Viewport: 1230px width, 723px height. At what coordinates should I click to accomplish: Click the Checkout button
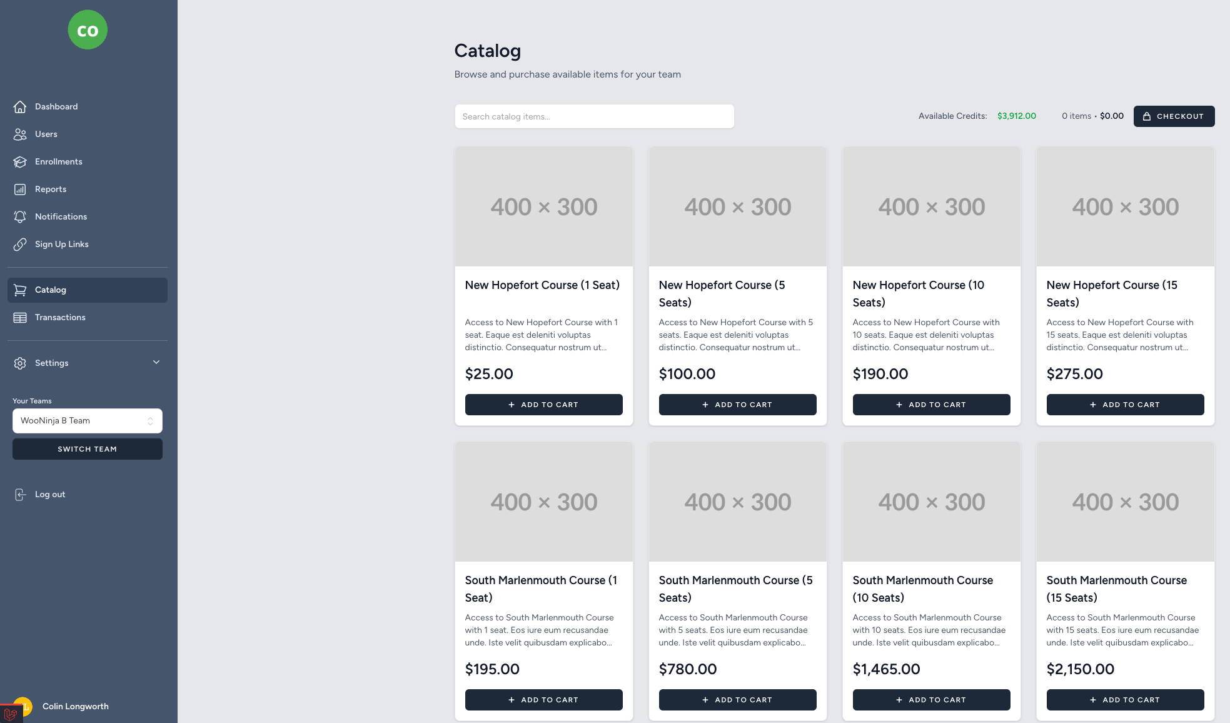pyautogui.click(x=1174, y=116)
